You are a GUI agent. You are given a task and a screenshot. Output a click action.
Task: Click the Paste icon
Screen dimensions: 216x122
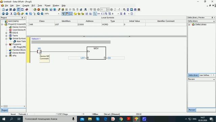pyautogui.click(x=19, y=14)
